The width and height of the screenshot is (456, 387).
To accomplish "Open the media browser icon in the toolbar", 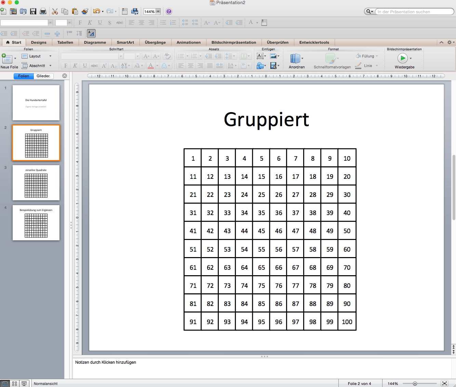I will (x=135, y=11).
